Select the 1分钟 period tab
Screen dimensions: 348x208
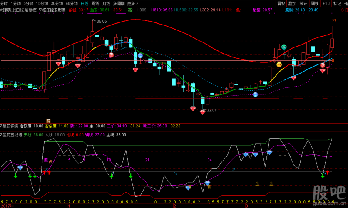point(16,4)
